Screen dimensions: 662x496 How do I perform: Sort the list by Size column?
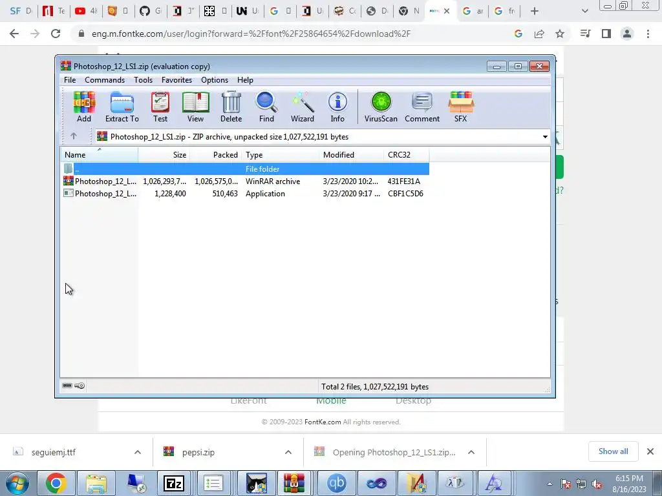pyautogui.click(x=164, y=155)
